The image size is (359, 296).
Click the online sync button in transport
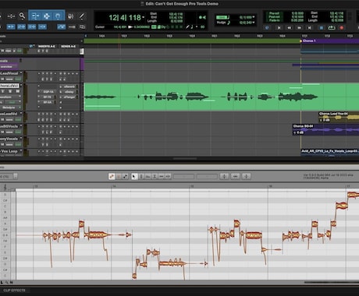click(x=267, y=27)
